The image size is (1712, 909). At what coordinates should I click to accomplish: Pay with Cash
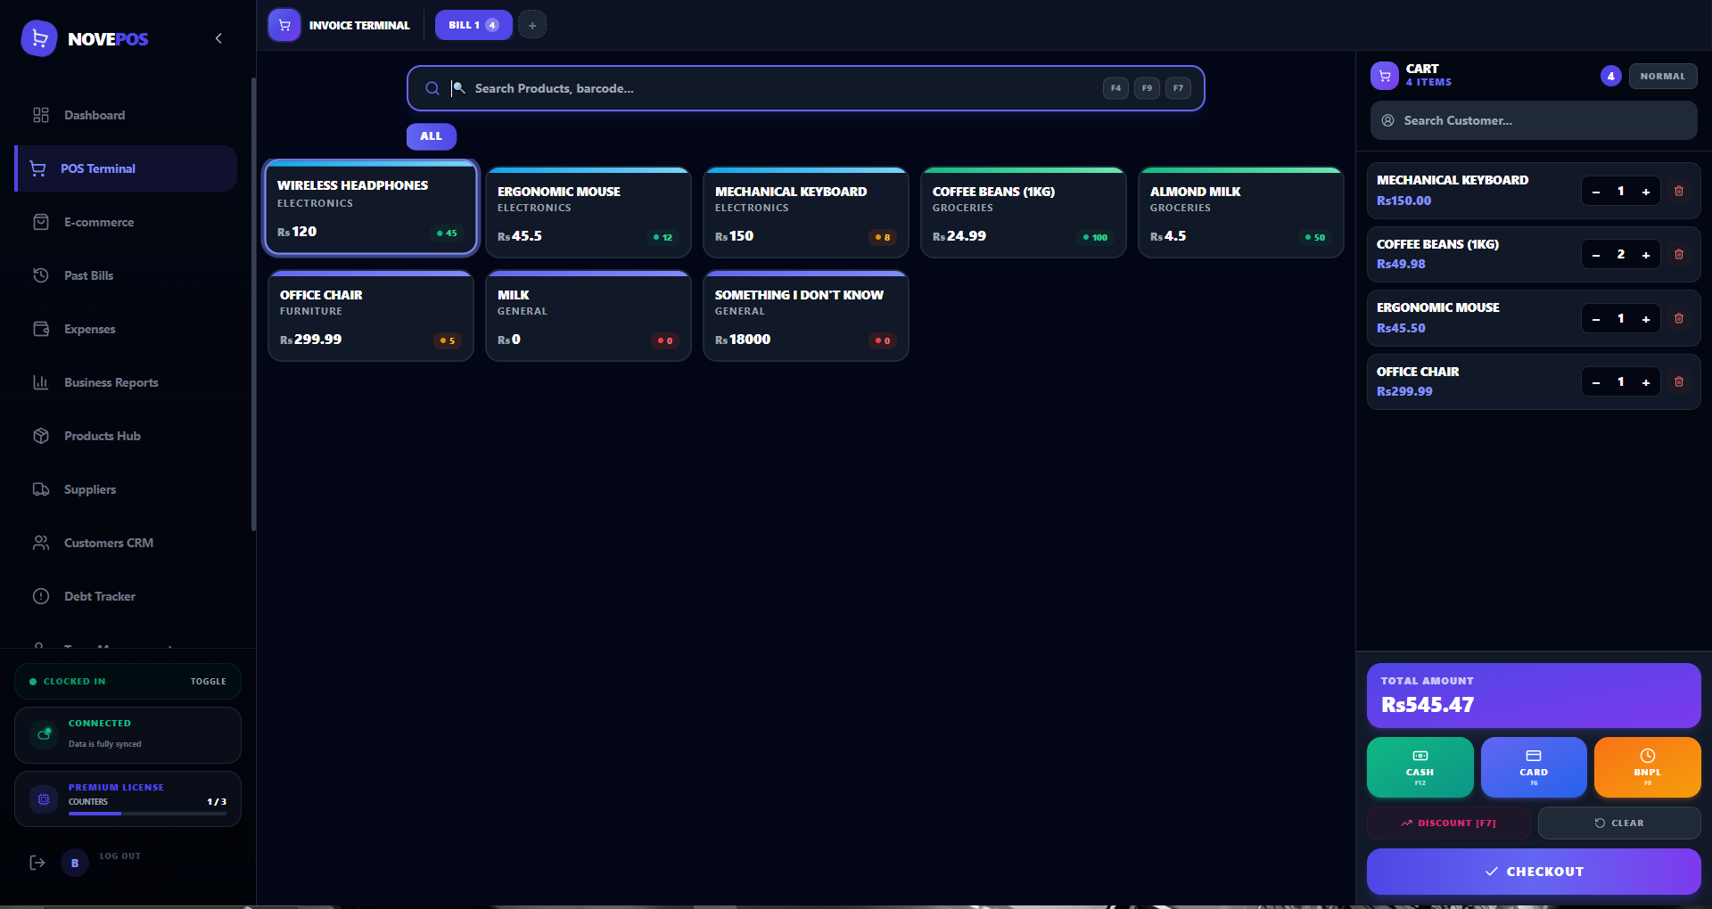click(1420, 767)
